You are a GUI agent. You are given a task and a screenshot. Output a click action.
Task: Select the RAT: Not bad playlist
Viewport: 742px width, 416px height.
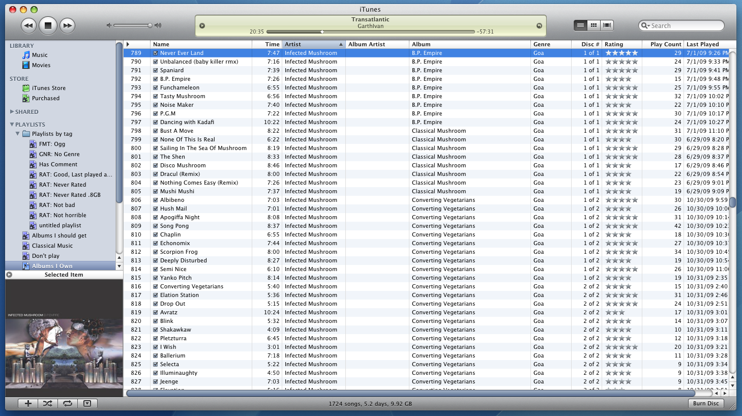52,205
